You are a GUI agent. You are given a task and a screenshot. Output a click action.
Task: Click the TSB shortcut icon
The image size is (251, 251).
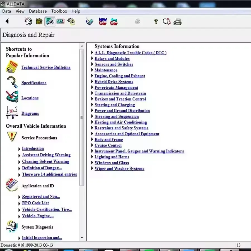(x=12, y=67)
